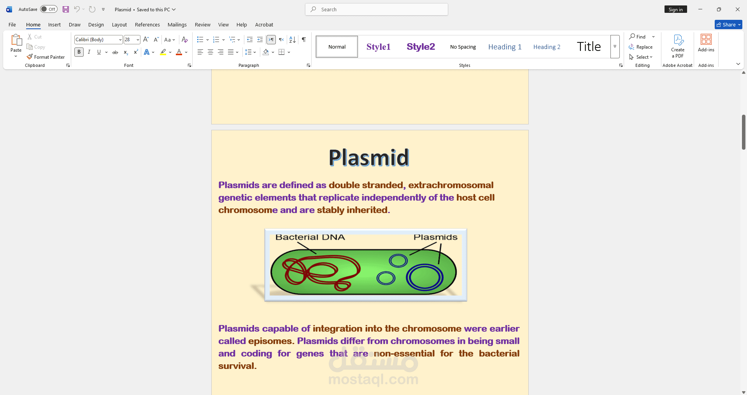Expand line spacing options
This screenshot has width=747, height=395.
251,52
